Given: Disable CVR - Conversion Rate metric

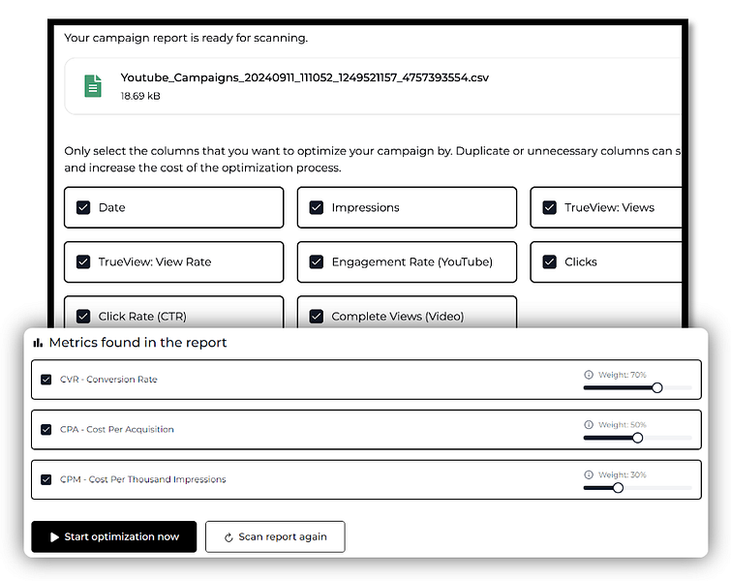Looking at the screenshot, I should (x=46, y=380).
